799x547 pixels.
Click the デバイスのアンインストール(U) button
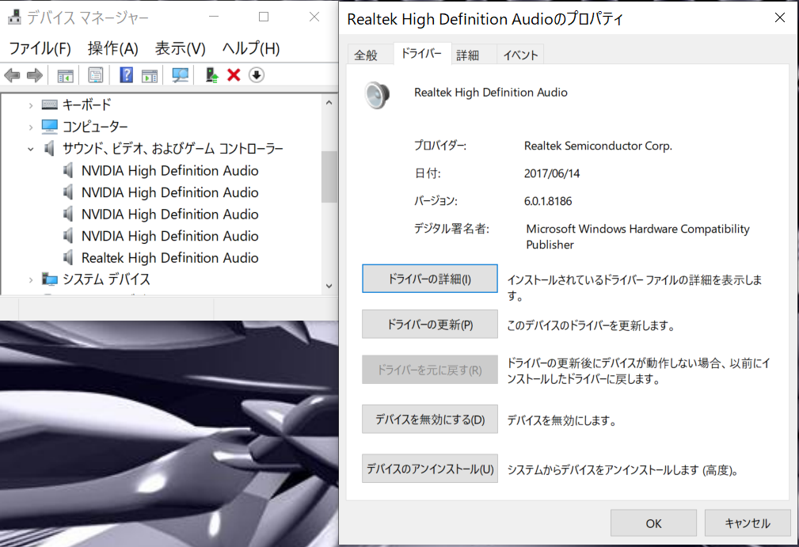(x=429, y=468)
